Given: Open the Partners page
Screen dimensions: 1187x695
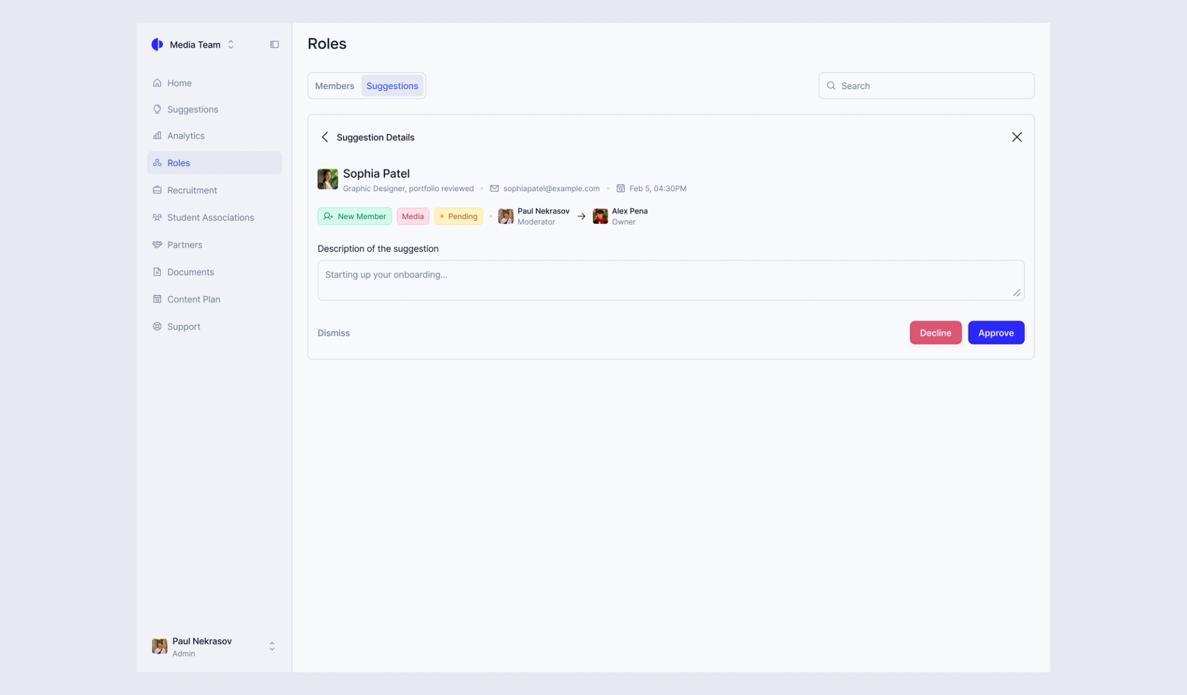Looking at the screenshot, I should [x=214, y=244].
